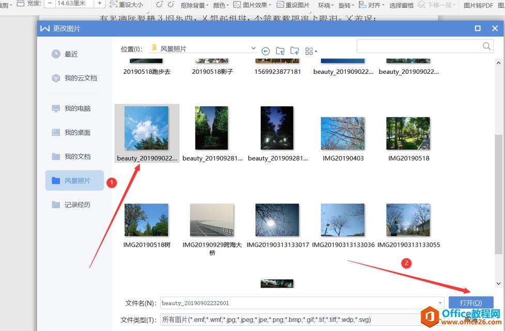Open the view mode dropdown icon
The image size is (505, 331).
pos(311,51)
